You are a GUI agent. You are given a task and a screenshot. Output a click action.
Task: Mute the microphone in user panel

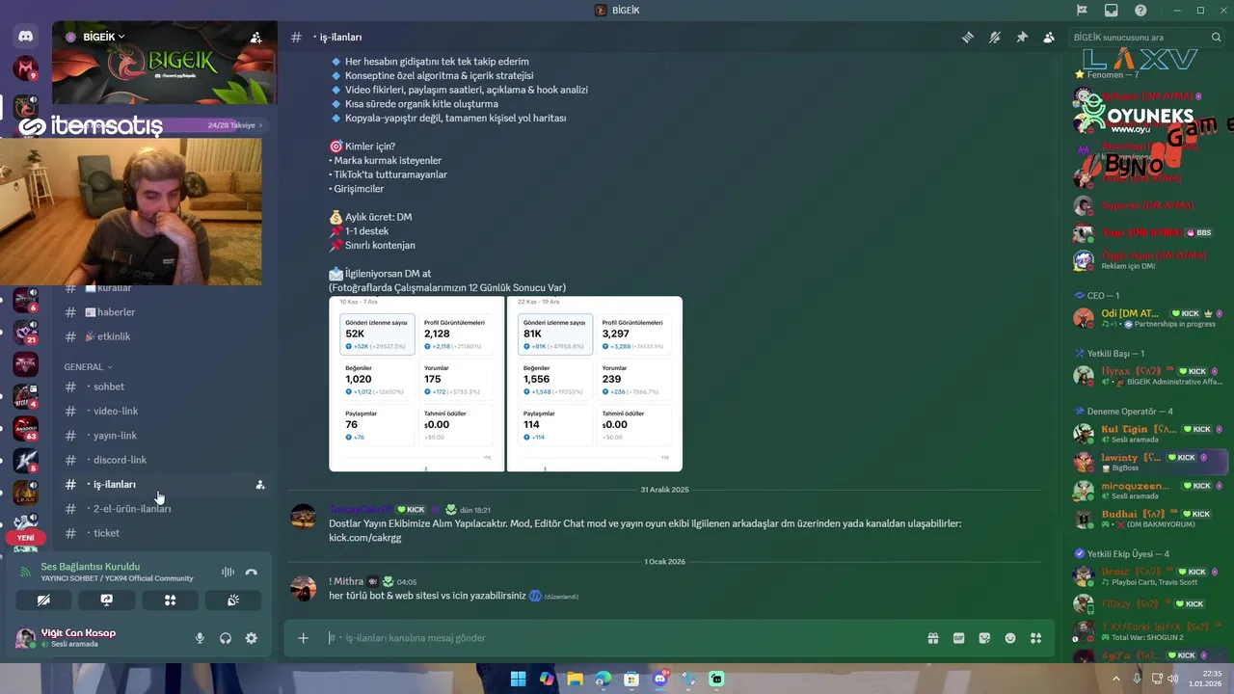click(201, 638)
